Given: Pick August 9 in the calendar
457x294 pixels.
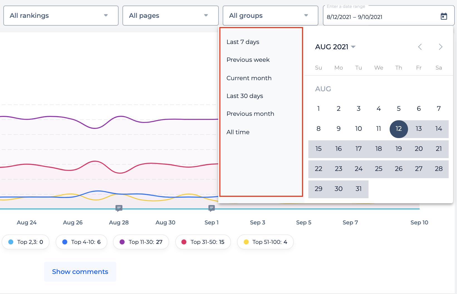Looking at the screenshot, I should (338, 129).
